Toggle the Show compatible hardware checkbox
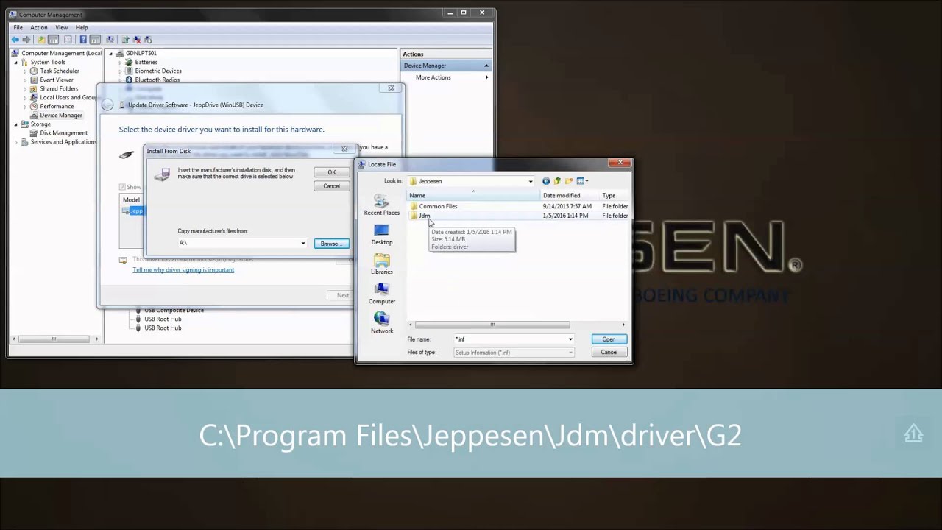The height and width of the screenshot is (530, 942). click(x=122, y=187)
